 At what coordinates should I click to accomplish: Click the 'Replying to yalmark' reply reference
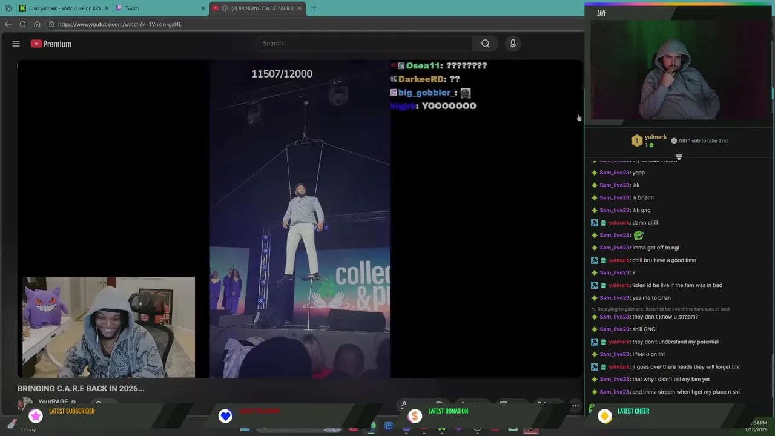661,309
